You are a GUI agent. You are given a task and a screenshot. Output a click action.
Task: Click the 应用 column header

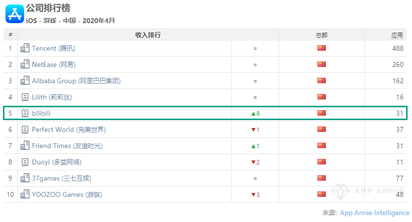click(397, 35)
